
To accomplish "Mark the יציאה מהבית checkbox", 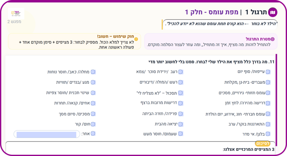I will [180, 124].
